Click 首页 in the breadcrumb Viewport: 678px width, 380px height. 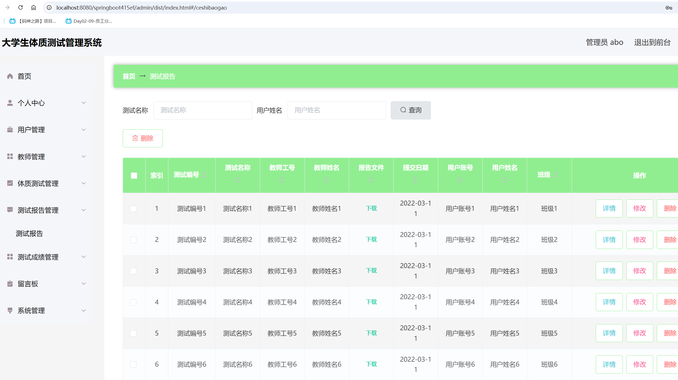tap(129, 76)
